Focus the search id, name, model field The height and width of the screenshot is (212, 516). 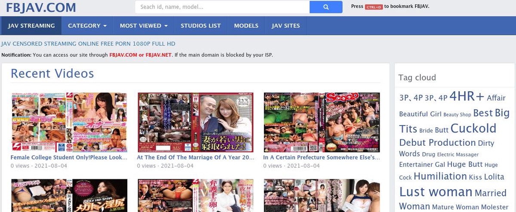[222, 7]
